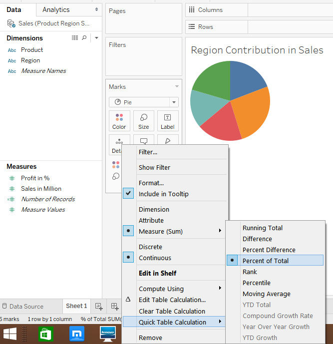Choose Running Total quick calculation

(x=263, y=228)
